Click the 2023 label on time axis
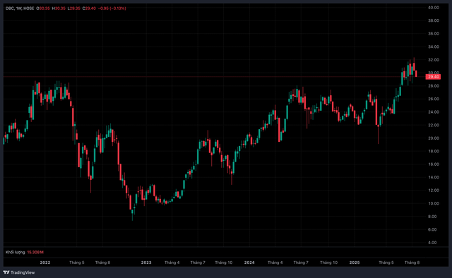 tap(146, 262)
